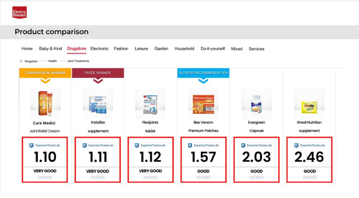This screenshot has width=359, height=198.
Task: Click the Drugstore breadcrumb link
Action: pyautogui.click(x=31, y=61)
